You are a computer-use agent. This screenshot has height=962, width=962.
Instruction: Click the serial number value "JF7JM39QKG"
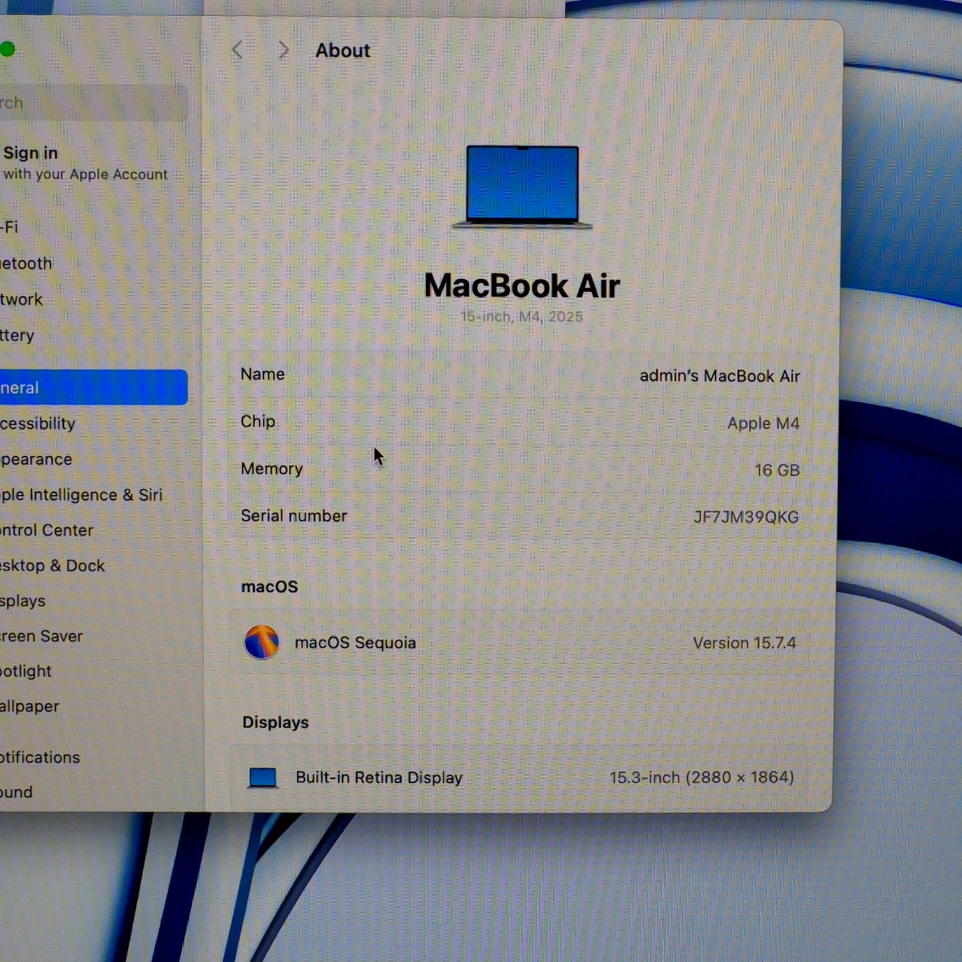[x=746, y=517]
